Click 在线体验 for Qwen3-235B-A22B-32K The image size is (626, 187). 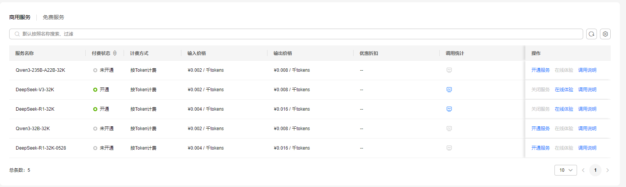pos(564,70)
